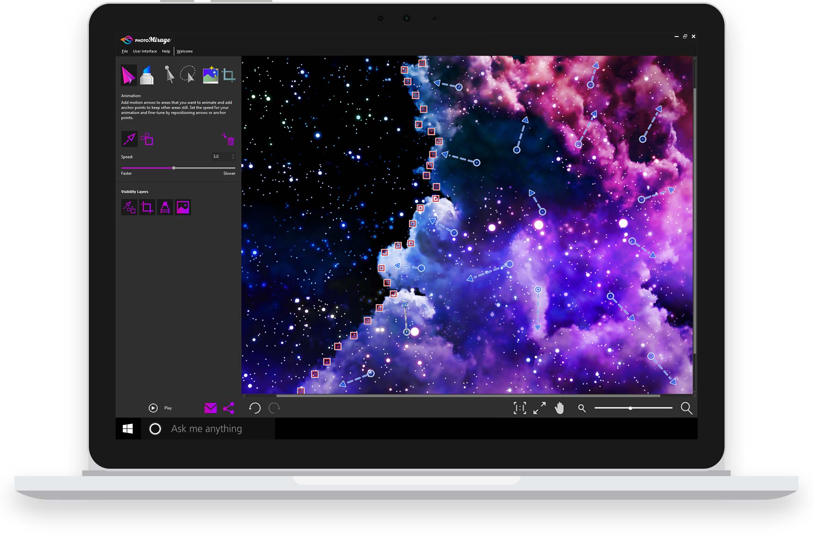Select the anchor points tool
This screenshot has width=813, height=546.
point(148,139)
